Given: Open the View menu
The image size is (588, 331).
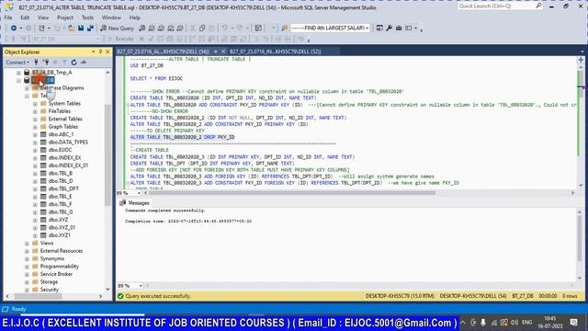Looking at the screenshot, I should (43, 17).
